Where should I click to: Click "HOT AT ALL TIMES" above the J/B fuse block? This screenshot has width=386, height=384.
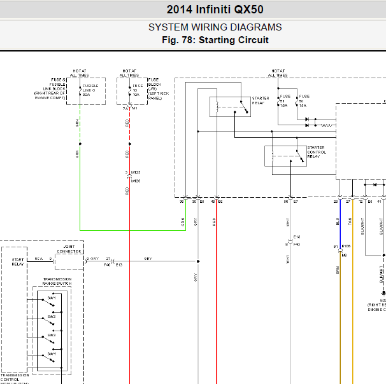pyautogui.click(x=129, y=73)
